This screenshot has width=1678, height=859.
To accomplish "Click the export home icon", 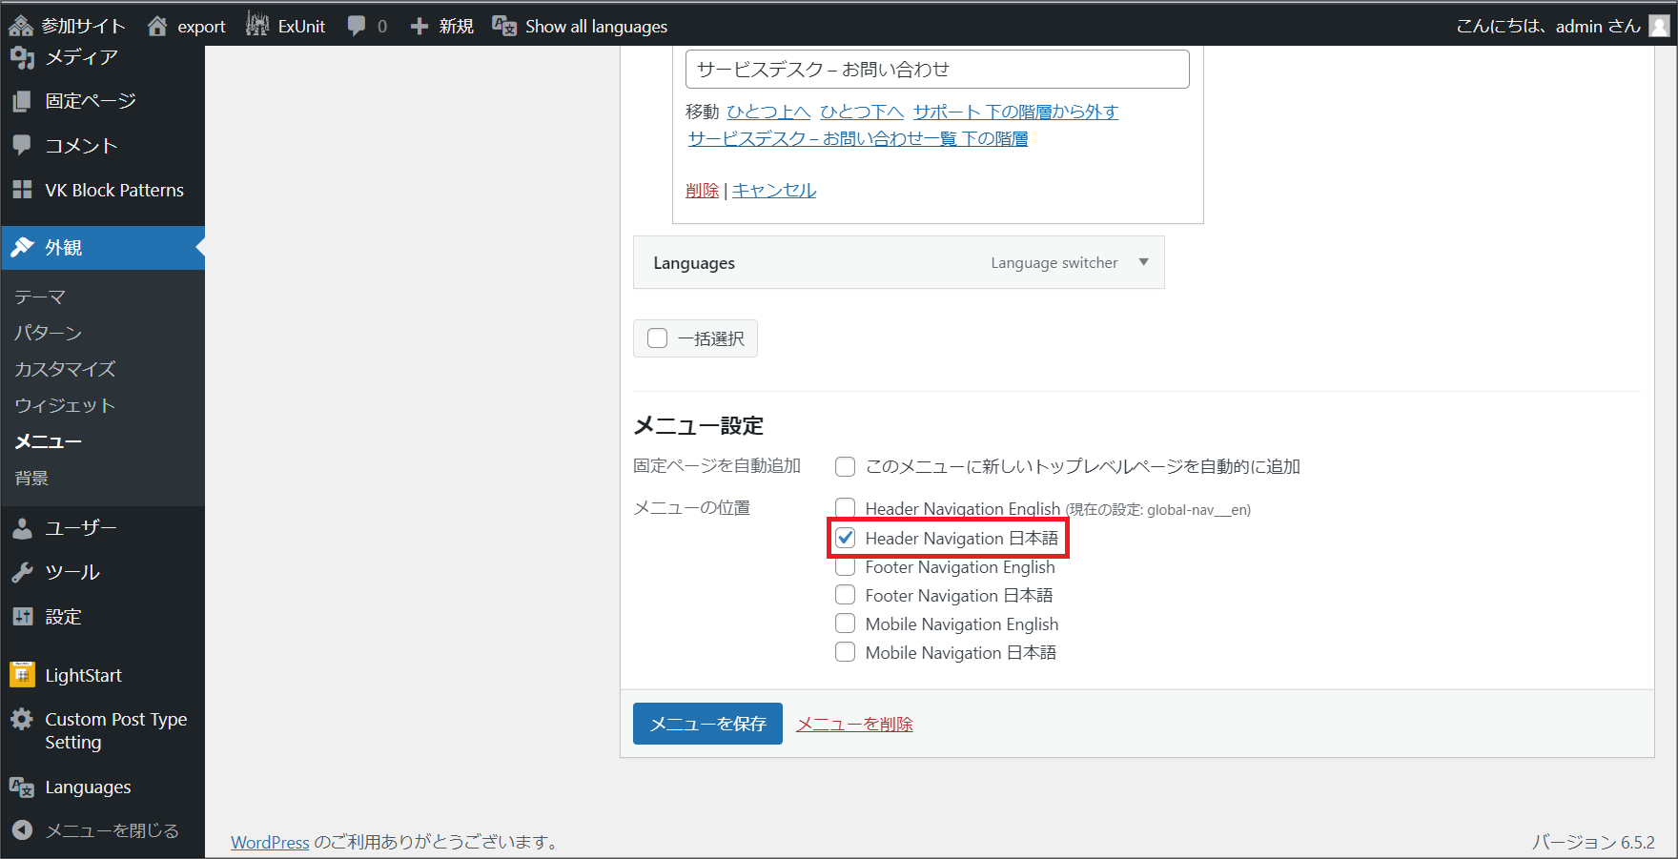I will coord(157,26).
